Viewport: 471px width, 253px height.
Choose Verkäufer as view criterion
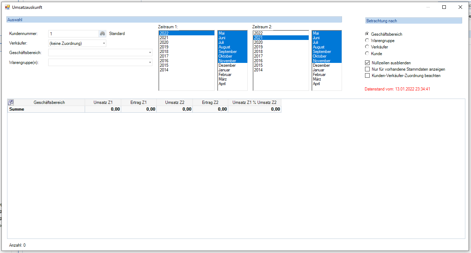pos(367,47)
